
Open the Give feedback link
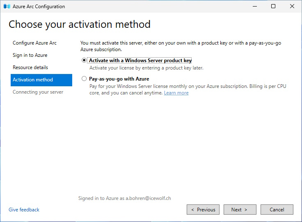pyautogui.click(x=24, y=210)
